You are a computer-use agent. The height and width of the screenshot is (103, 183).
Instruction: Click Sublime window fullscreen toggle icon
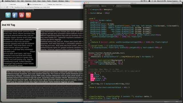coord(181,3)
